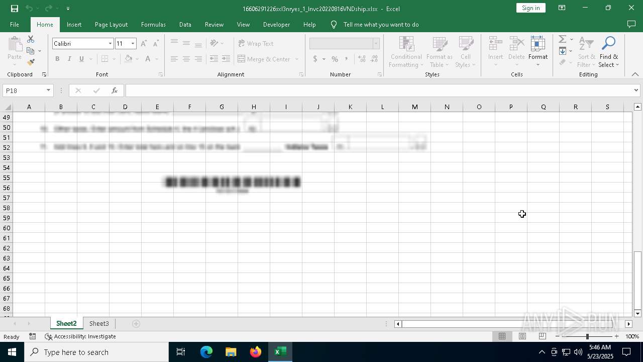Open the Font size dropdown
Image resolution: width=643 pixels, height=362 pixels.
[x=133, y=44]
